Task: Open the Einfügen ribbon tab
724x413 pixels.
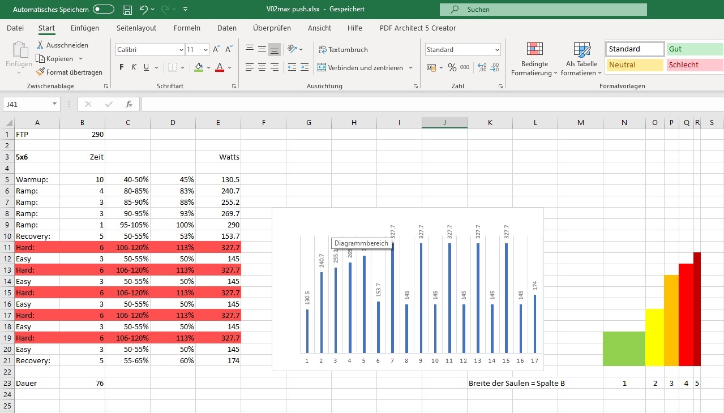Action: [85, 28]
